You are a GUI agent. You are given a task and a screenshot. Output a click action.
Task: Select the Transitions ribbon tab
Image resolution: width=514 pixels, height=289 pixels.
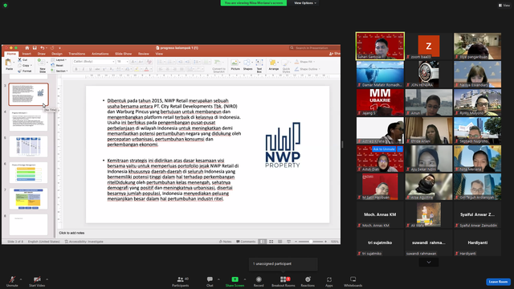point(77,54)
